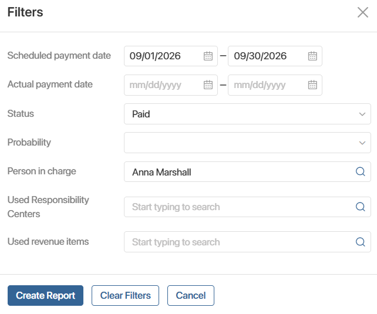Screen dimensions: 377x314
Task: Expand the Status dropdown showing Paid
Action: [247, 114]
